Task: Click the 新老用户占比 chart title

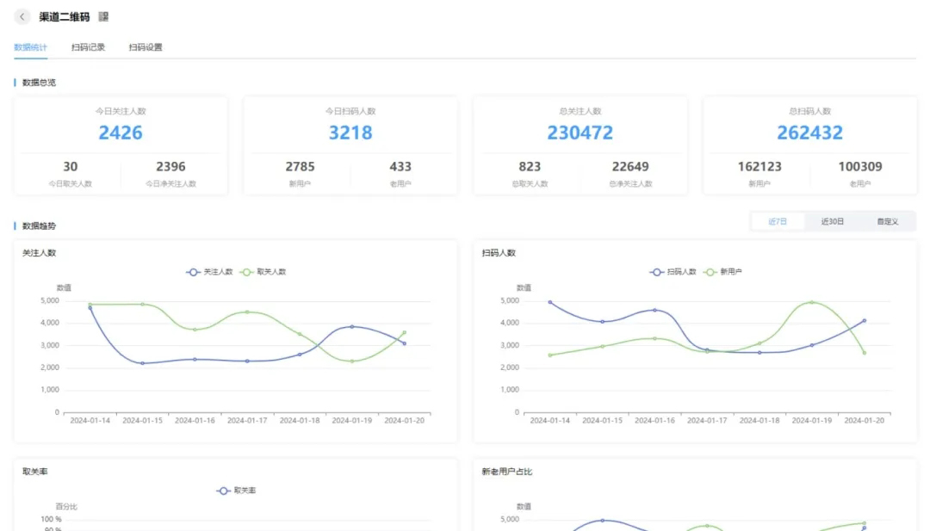Action: pos(507,472)
